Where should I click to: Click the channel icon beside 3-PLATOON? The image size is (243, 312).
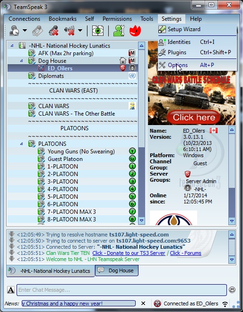tap(41, 181)
